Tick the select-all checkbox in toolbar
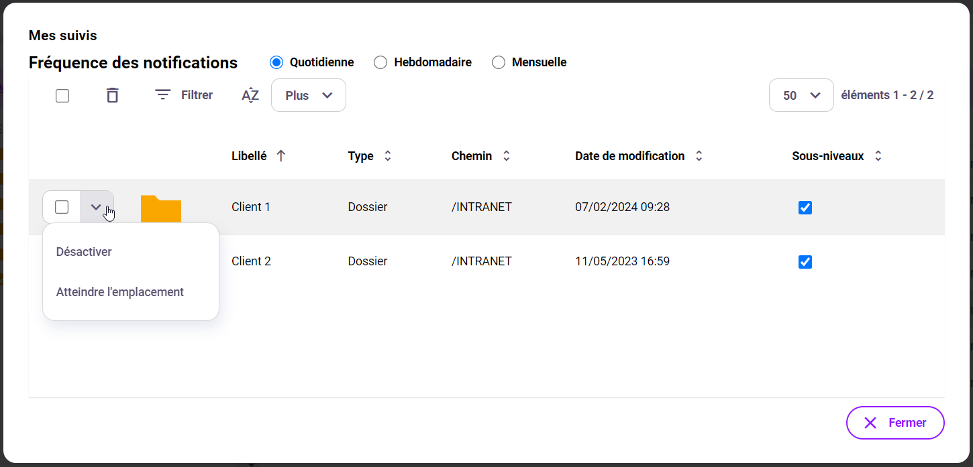This screenshot has width=973, height=467. (62, 96)
